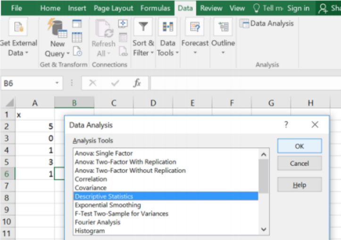This screenshot has height=240, width=341.
Task: Click the Tell me lightbulb icon
Action: [257, 8]
